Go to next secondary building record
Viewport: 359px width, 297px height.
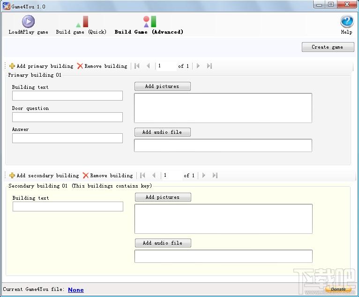click(x=204, y=175)
